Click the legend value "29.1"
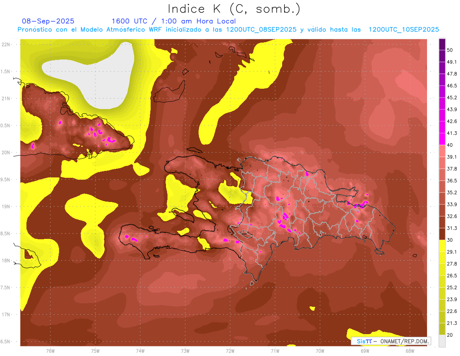The height and width of the screenshot is (356, 460). coord(452,252)
